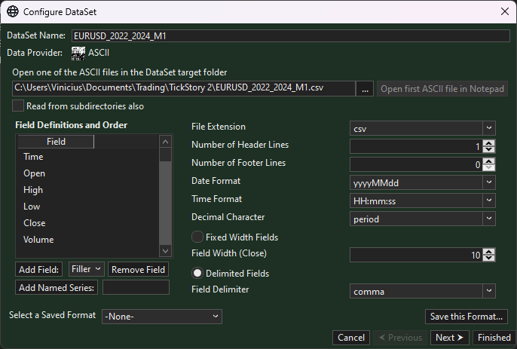Close the Configure DataSet dialog

pyautogui.click(x=504, y=12)
